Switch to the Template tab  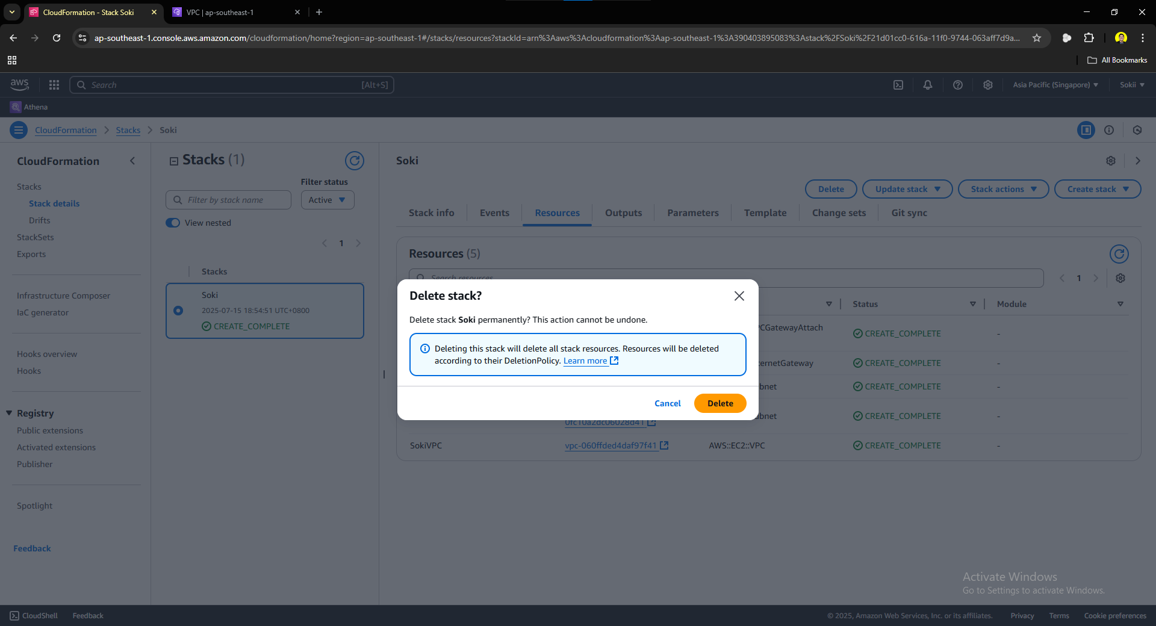point(765,212)
